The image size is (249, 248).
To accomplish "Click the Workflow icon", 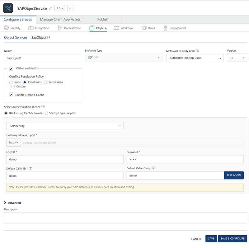I will 116,28.
